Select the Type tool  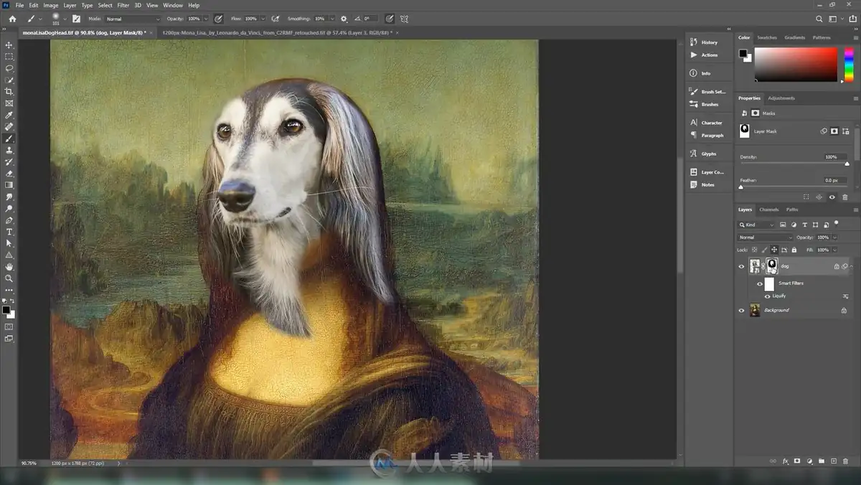(9, 232)
